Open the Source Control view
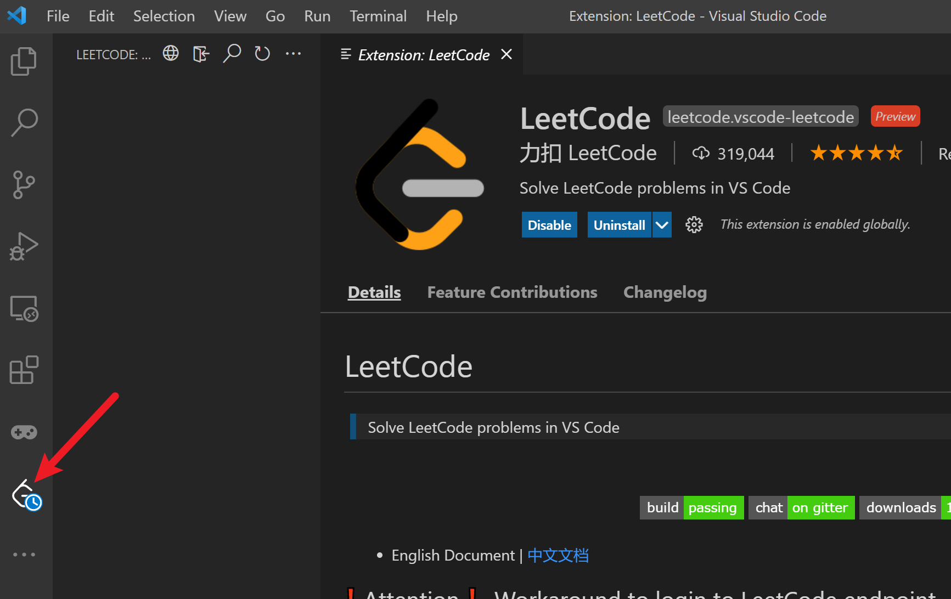951x599 pixels. point(24,184)
